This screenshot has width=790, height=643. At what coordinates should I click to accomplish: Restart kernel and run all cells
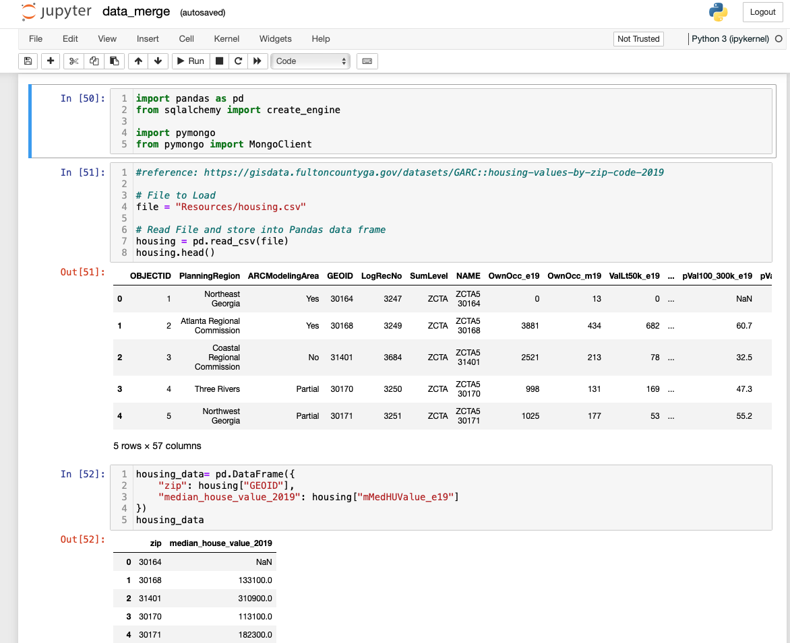click(256, 61)
